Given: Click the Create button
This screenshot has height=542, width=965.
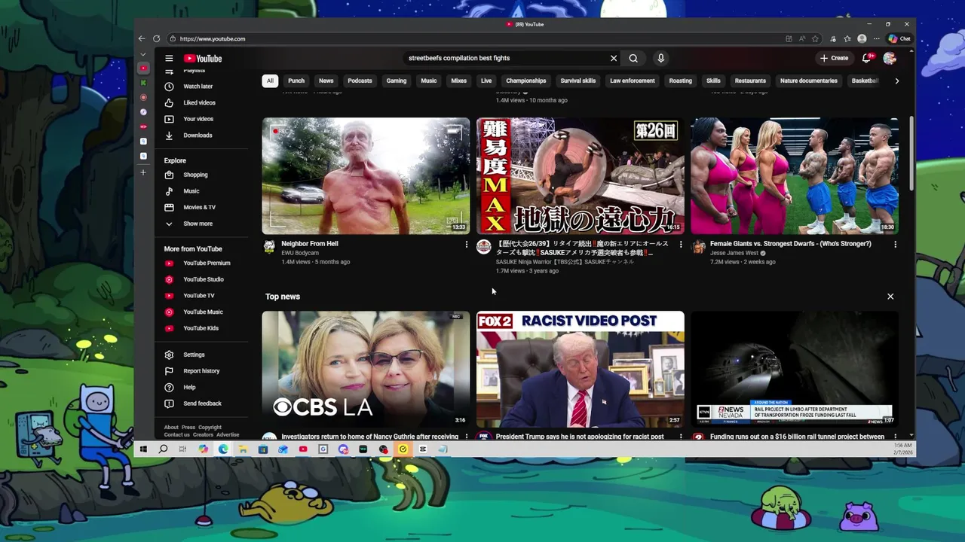Looking at the screenshot, I should tap(835, 58).
